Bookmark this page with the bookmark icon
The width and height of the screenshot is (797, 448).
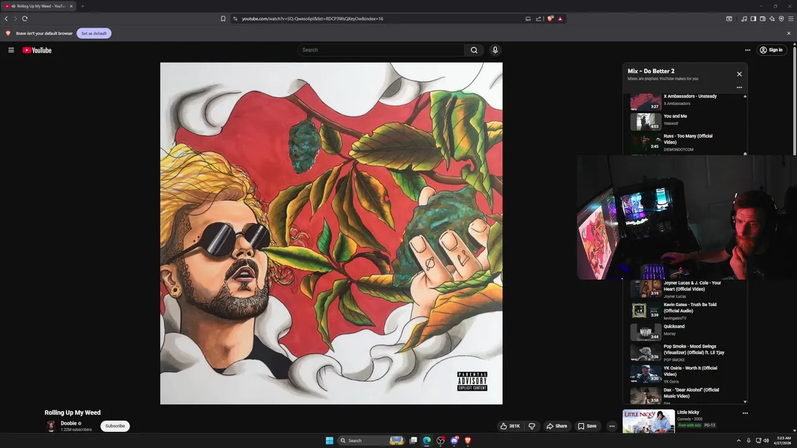223,19
